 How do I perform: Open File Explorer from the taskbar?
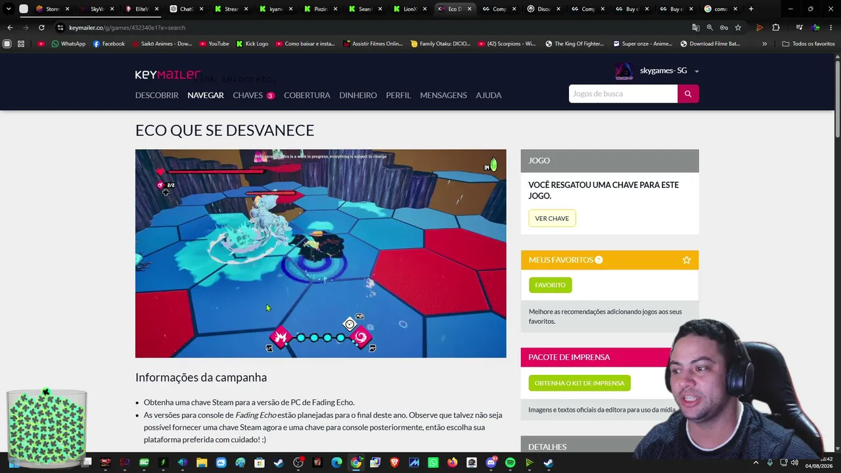point(202,462)
